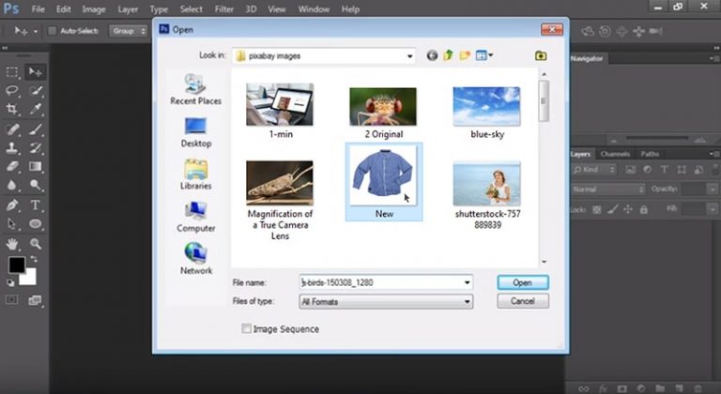Select the Type tool
Screen dimensions: 721x394
[x=36, y=205]
